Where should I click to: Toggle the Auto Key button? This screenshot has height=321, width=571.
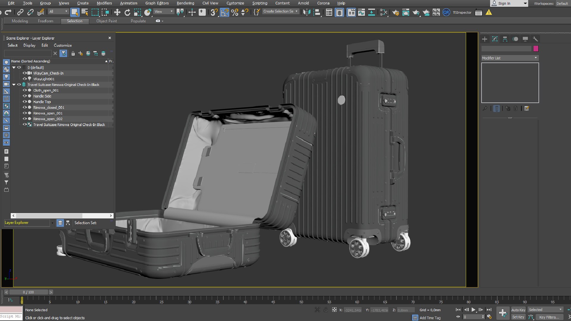pos(518,310)
